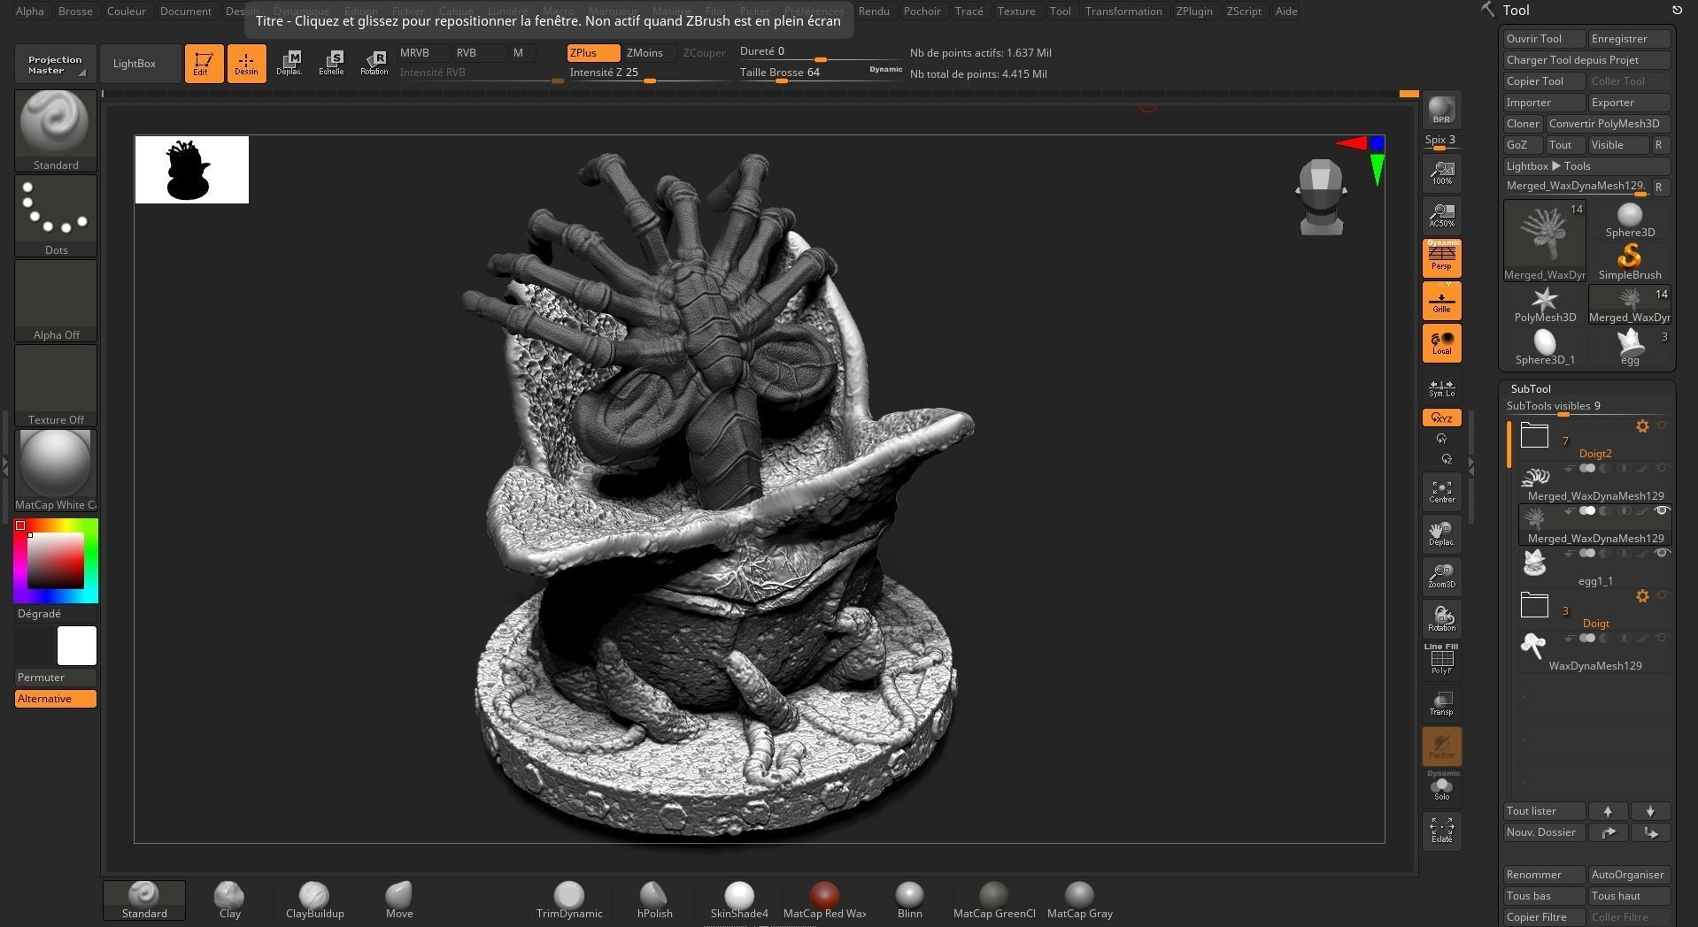
Task: Apply MatCap GreenClay material
Action: [x=994, y=900]
